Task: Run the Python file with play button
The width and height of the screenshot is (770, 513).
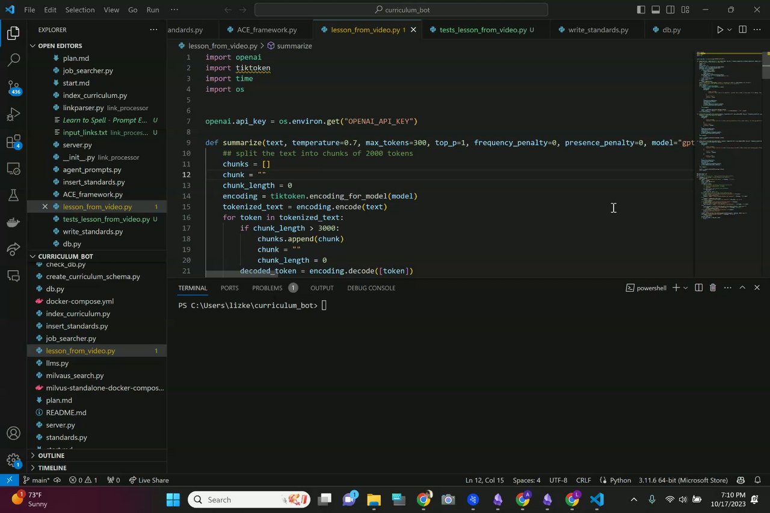Action: tap(719, 29)
